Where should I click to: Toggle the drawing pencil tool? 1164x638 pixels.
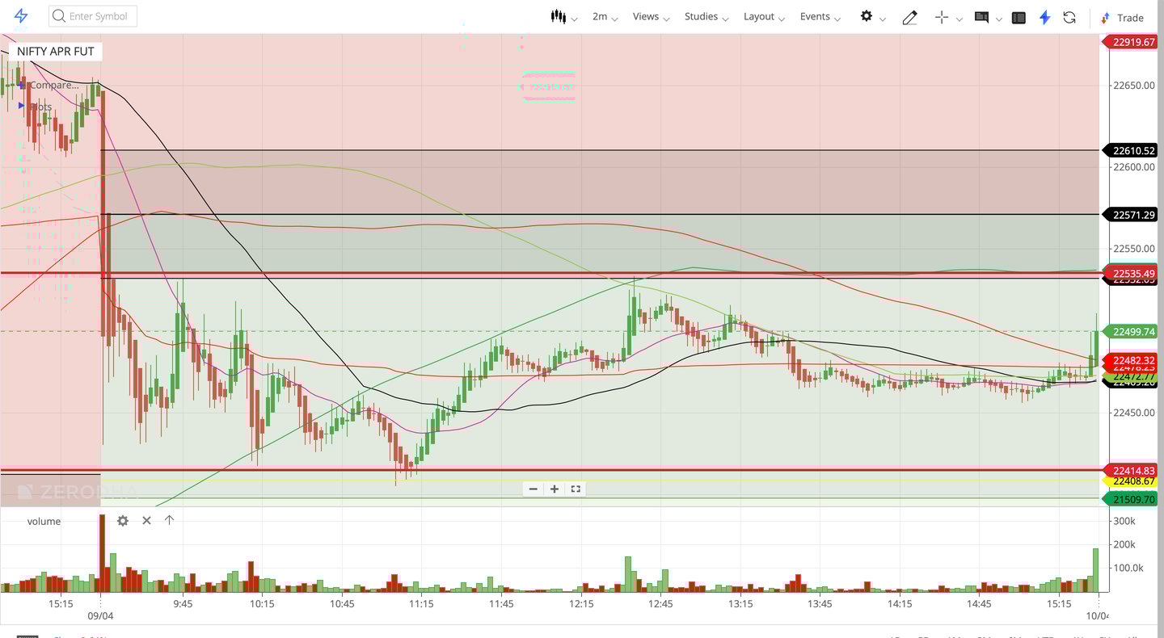909,17
